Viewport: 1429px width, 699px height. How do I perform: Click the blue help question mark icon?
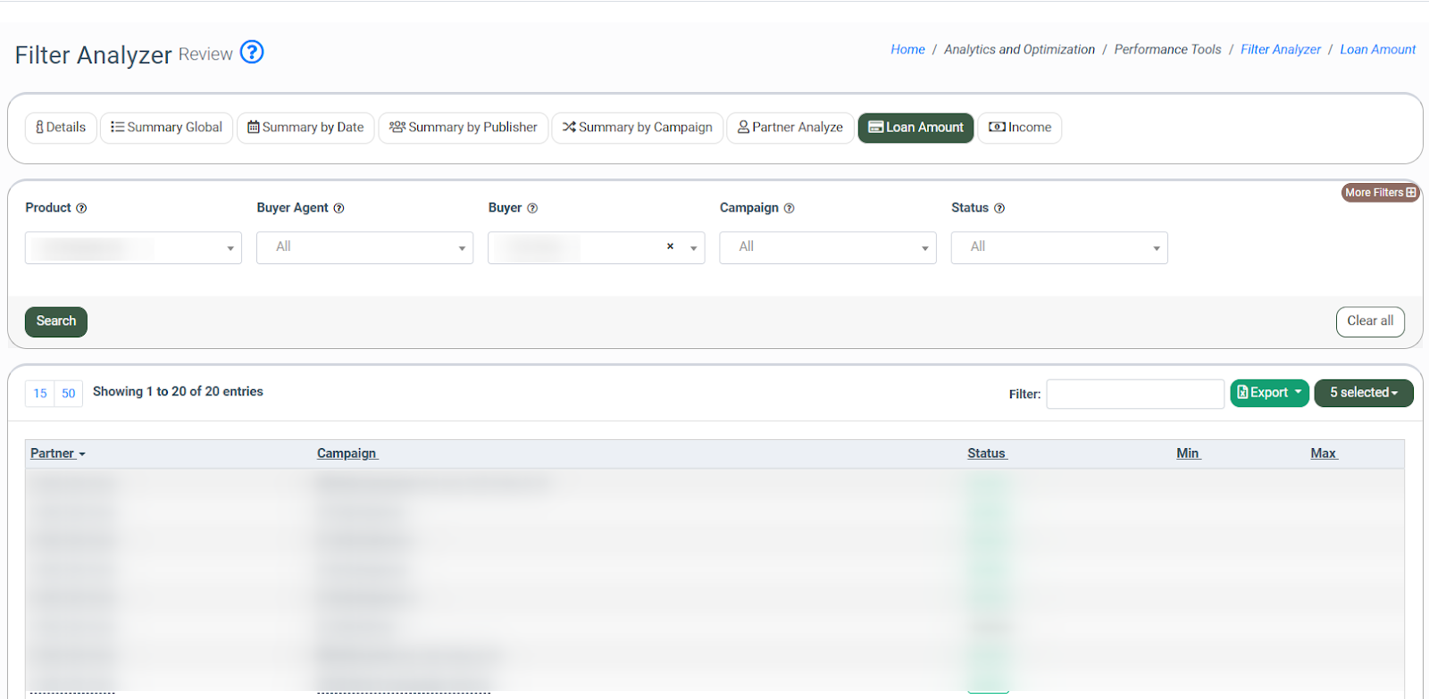point(252,53)
